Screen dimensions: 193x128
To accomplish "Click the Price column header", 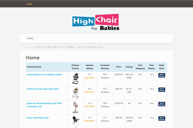I will [x=119, y=67].
